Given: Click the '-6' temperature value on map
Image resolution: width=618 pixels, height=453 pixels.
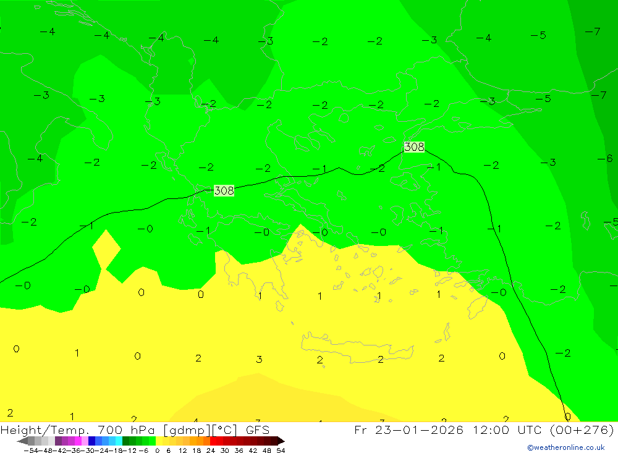Looking at the screenshot, I should point(605,158).
